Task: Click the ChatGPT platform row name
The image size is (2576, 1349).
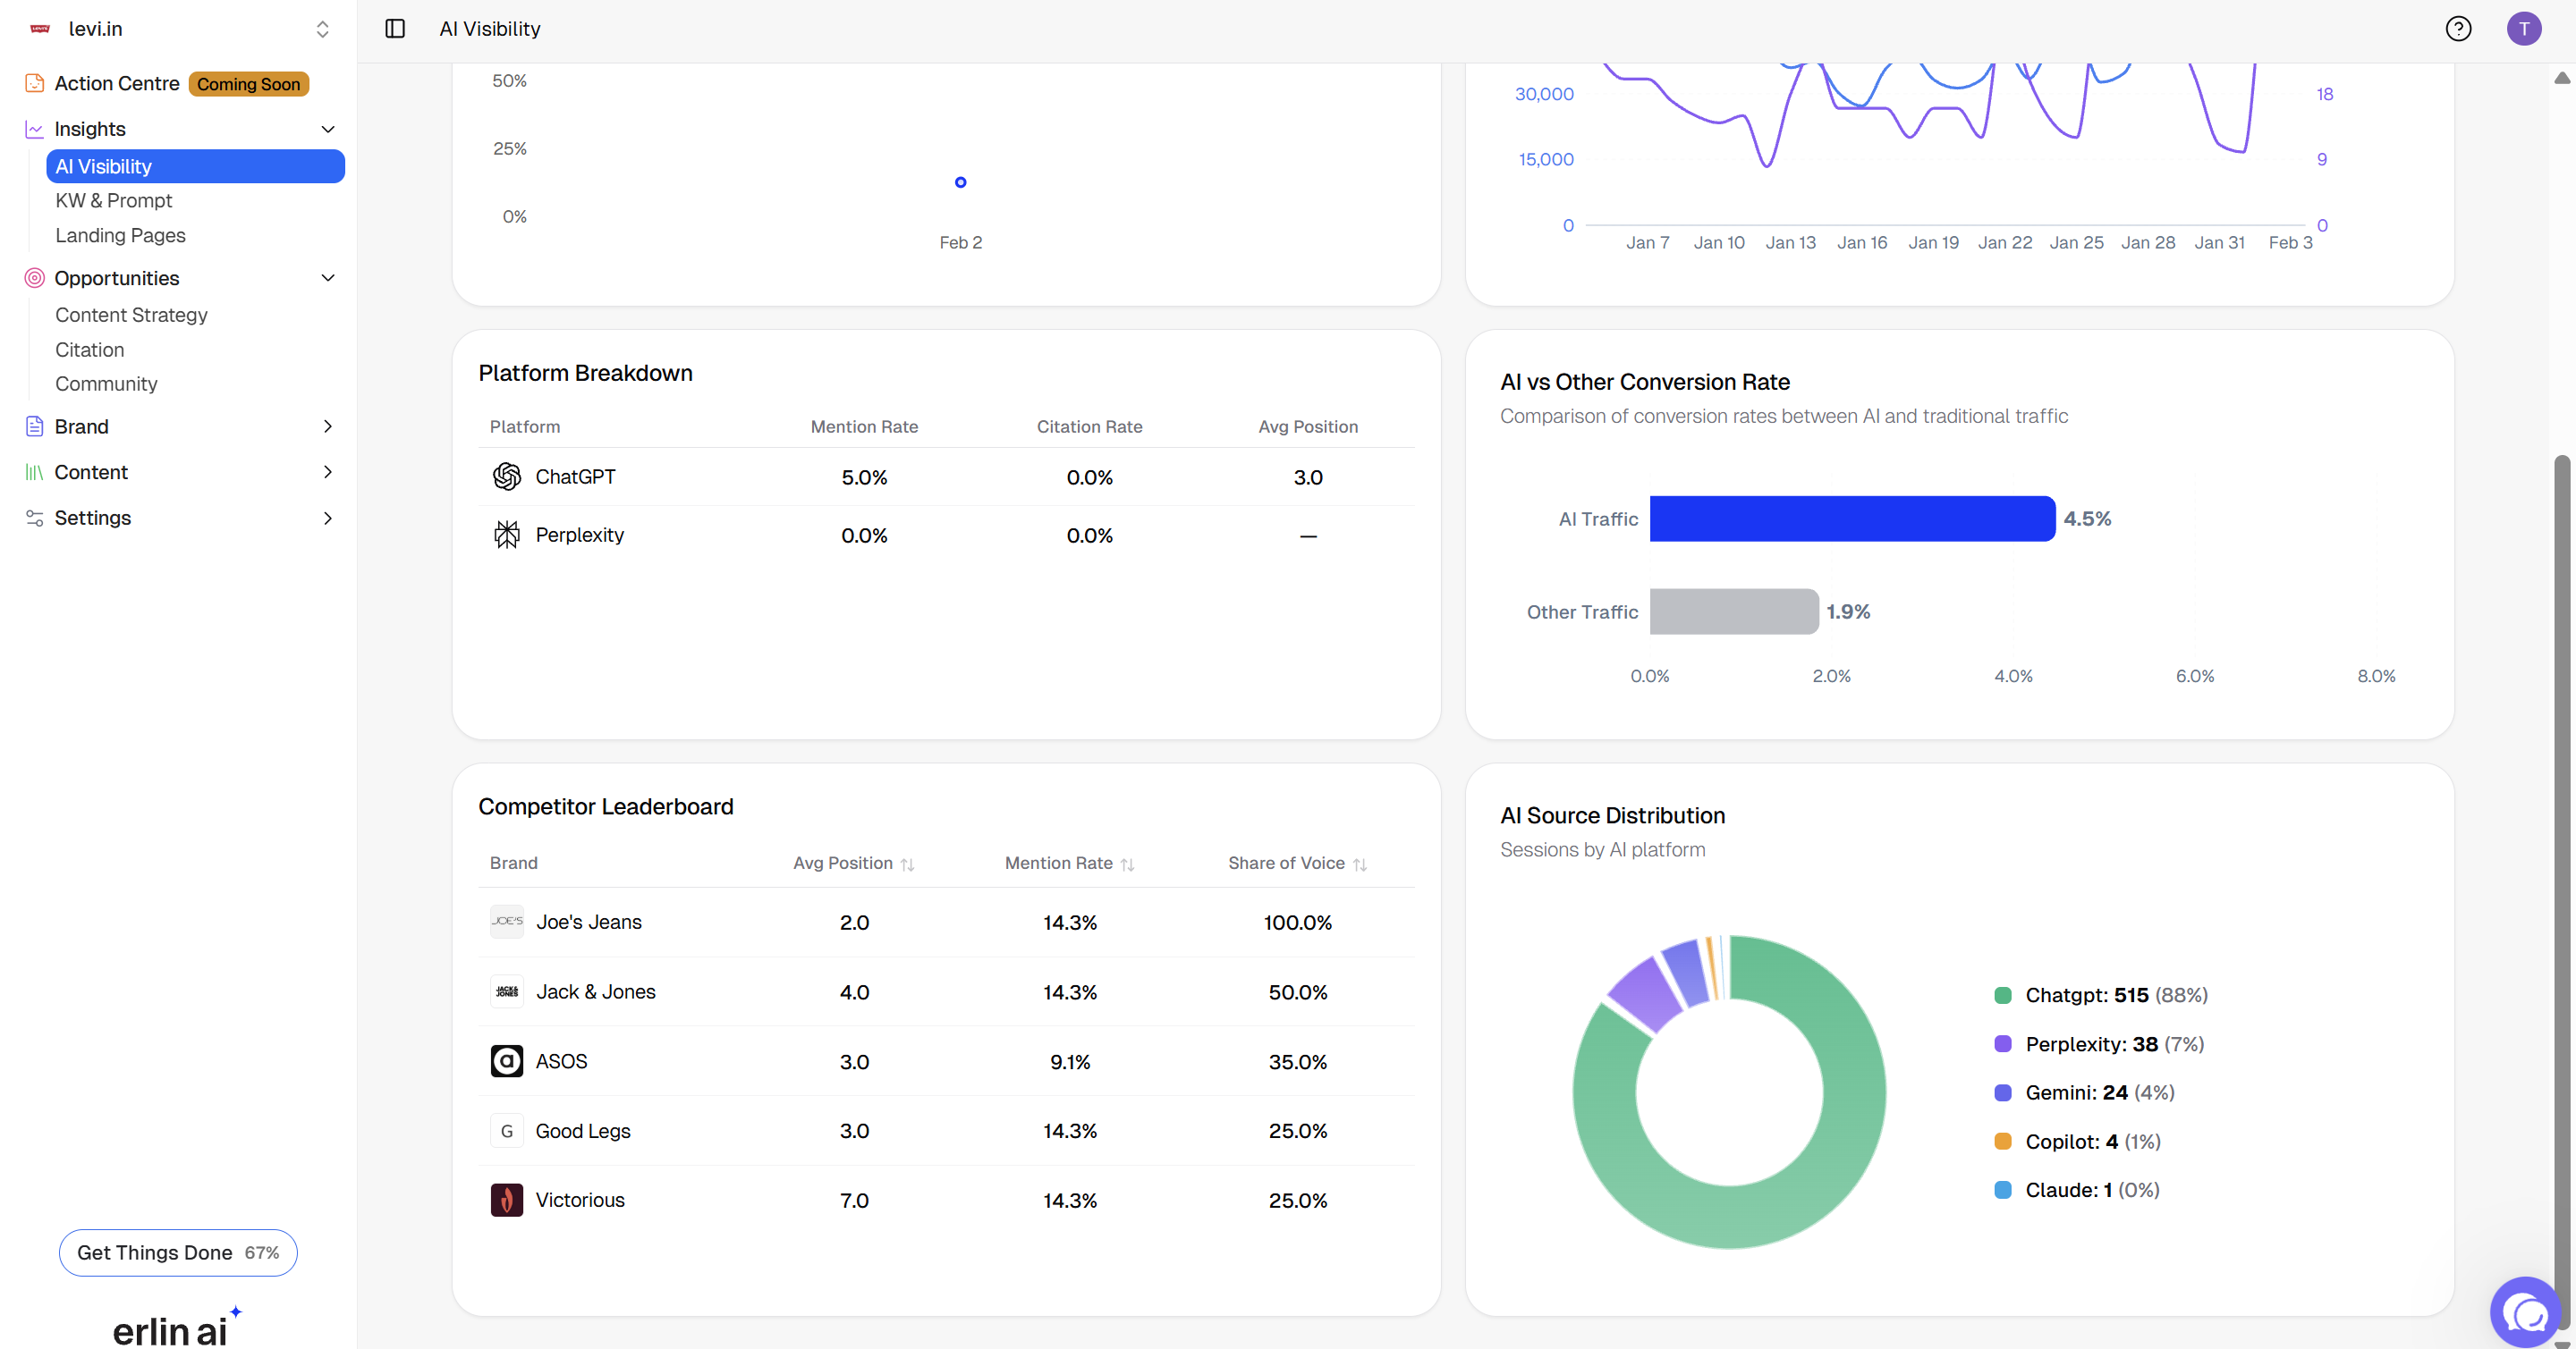Action: tap(575, 477)
